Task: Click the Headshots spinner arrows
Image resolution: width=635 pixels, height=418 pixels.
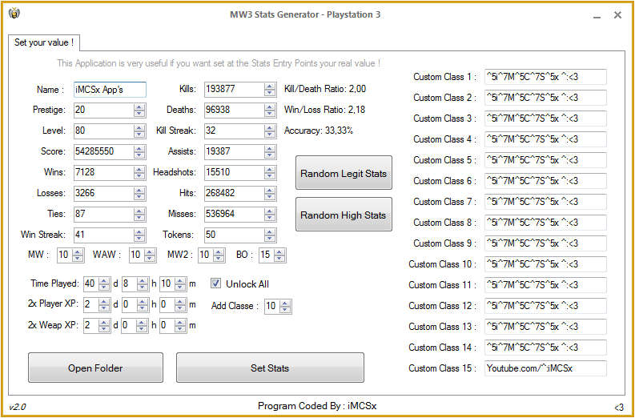Action: point(270,172)
